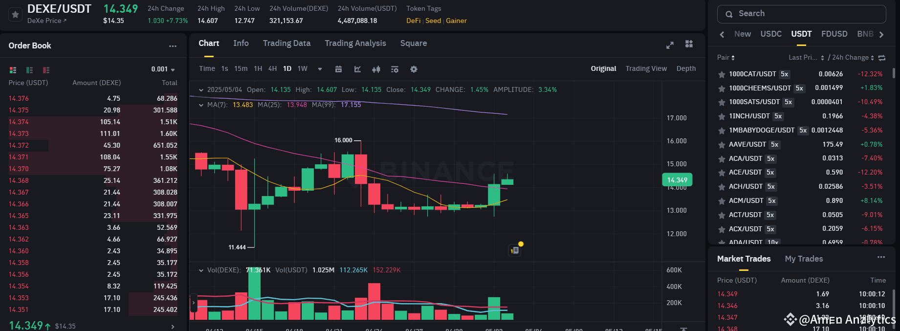This screenshot has width=900, height=331.
Task: Expand volume panel side arrow
Action: click(193, 303)
